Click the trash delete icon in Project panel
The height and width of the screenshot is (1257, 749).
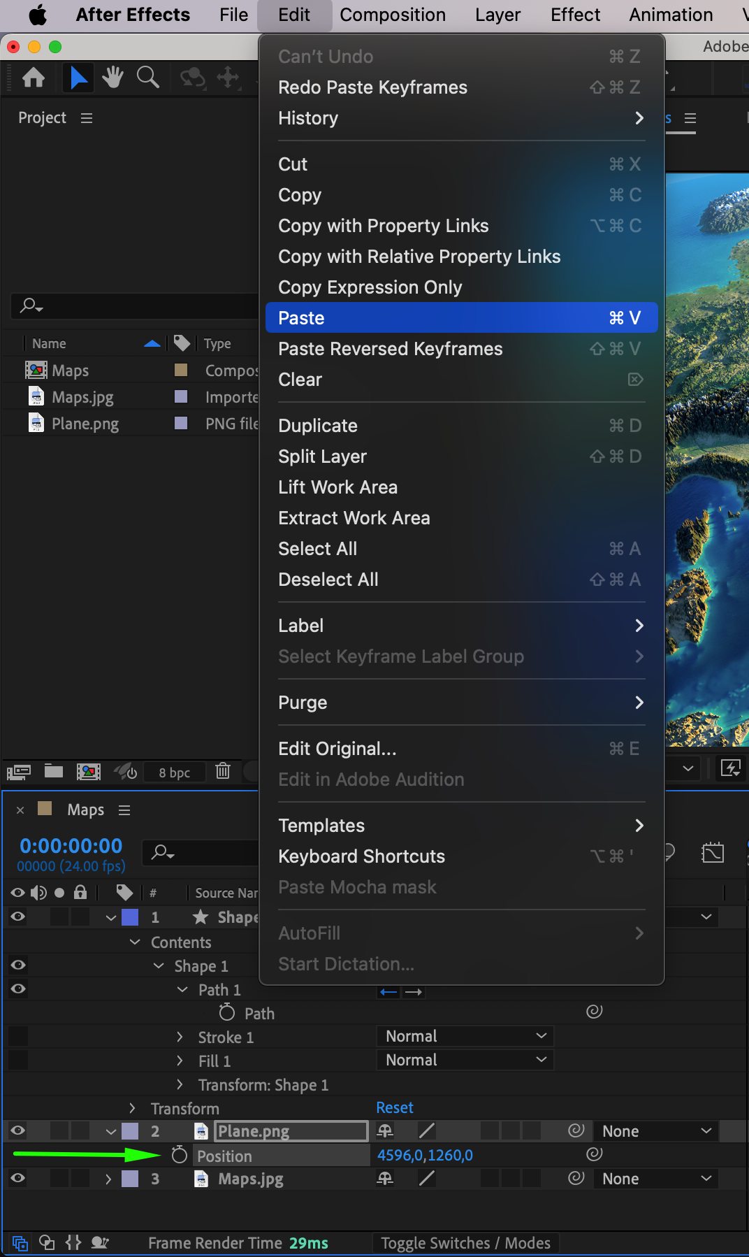click(223, 771)
